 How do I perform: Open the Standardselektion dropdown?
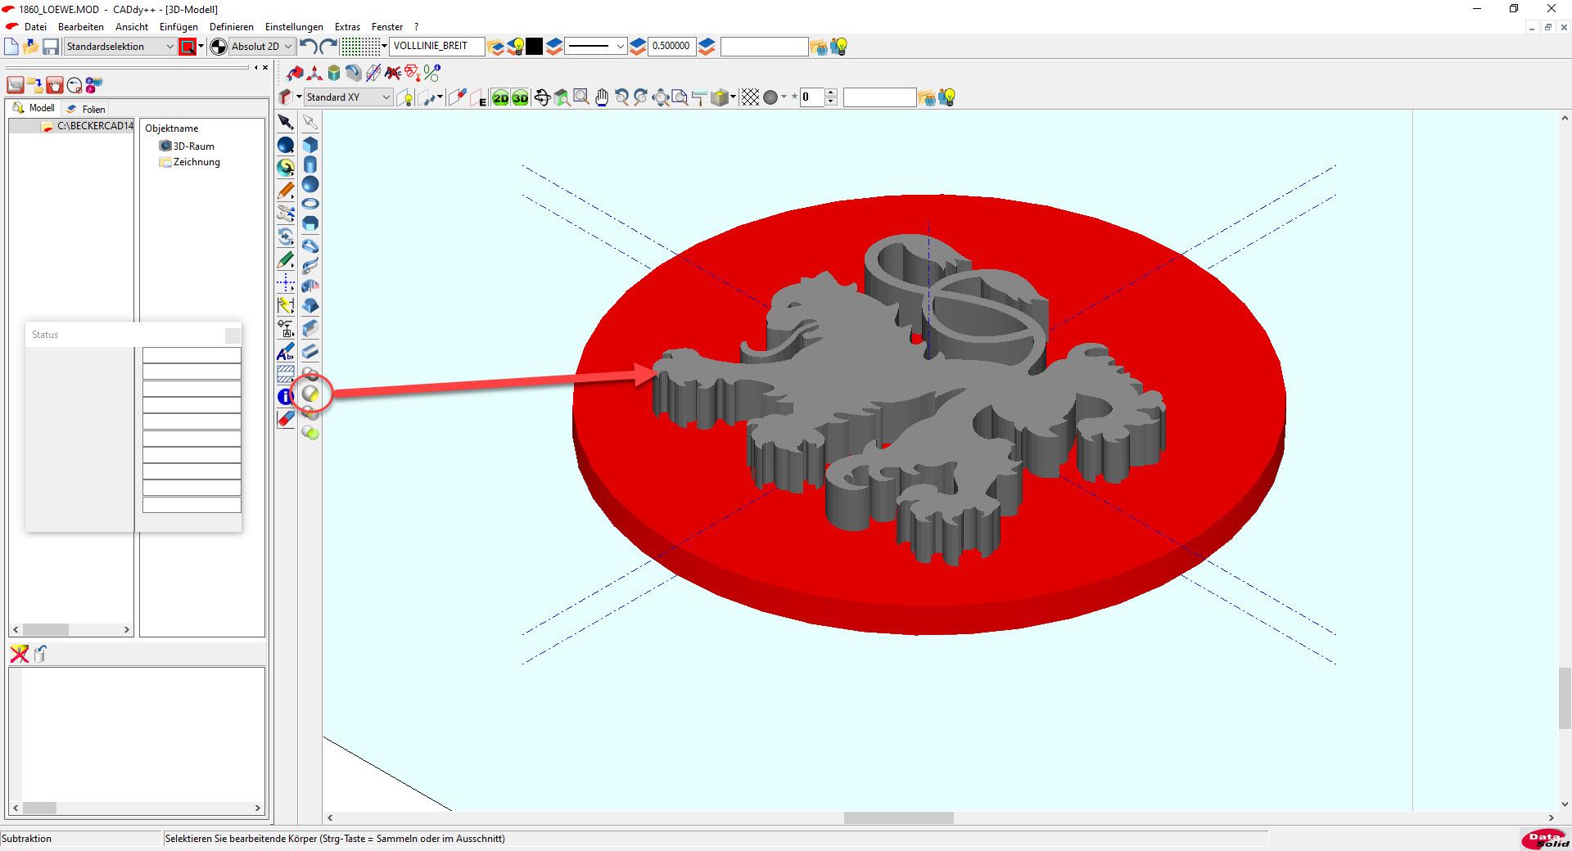tap(120, 47)
